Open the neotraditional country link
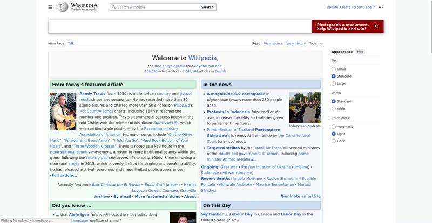This screenshot has height=223, width=432. click(x=70, y=152)
